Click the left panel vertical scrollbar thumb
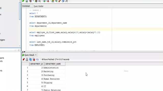Viewport: 163px width, 91px height. (x=20, y=11)
